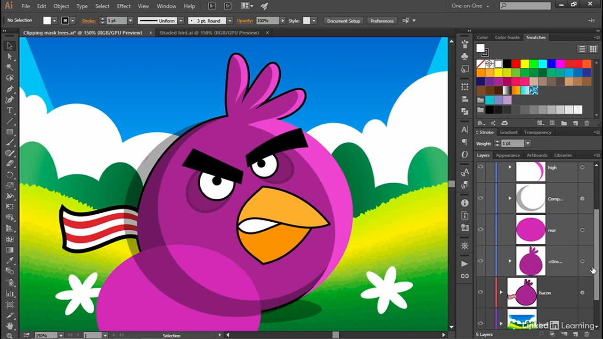The height and width of the screenshot is (339, 603).
Task: Choose the Rotate tool
Action: tap(9, 175)
